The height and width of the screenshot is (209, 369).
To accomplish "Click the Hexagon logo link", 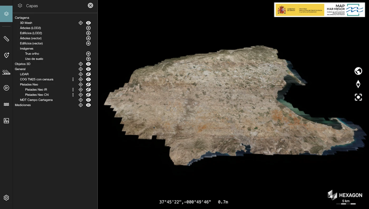I will point(345,195).
